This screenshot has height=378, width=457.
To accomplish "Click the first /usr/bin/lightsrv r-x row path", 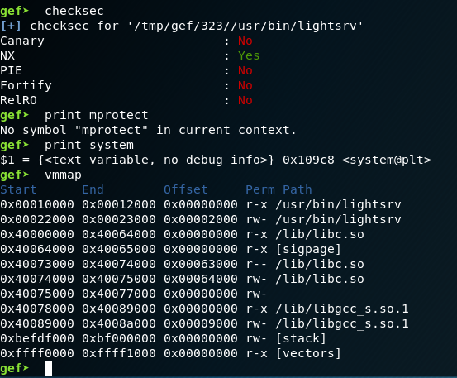I will tap(338, 204).
